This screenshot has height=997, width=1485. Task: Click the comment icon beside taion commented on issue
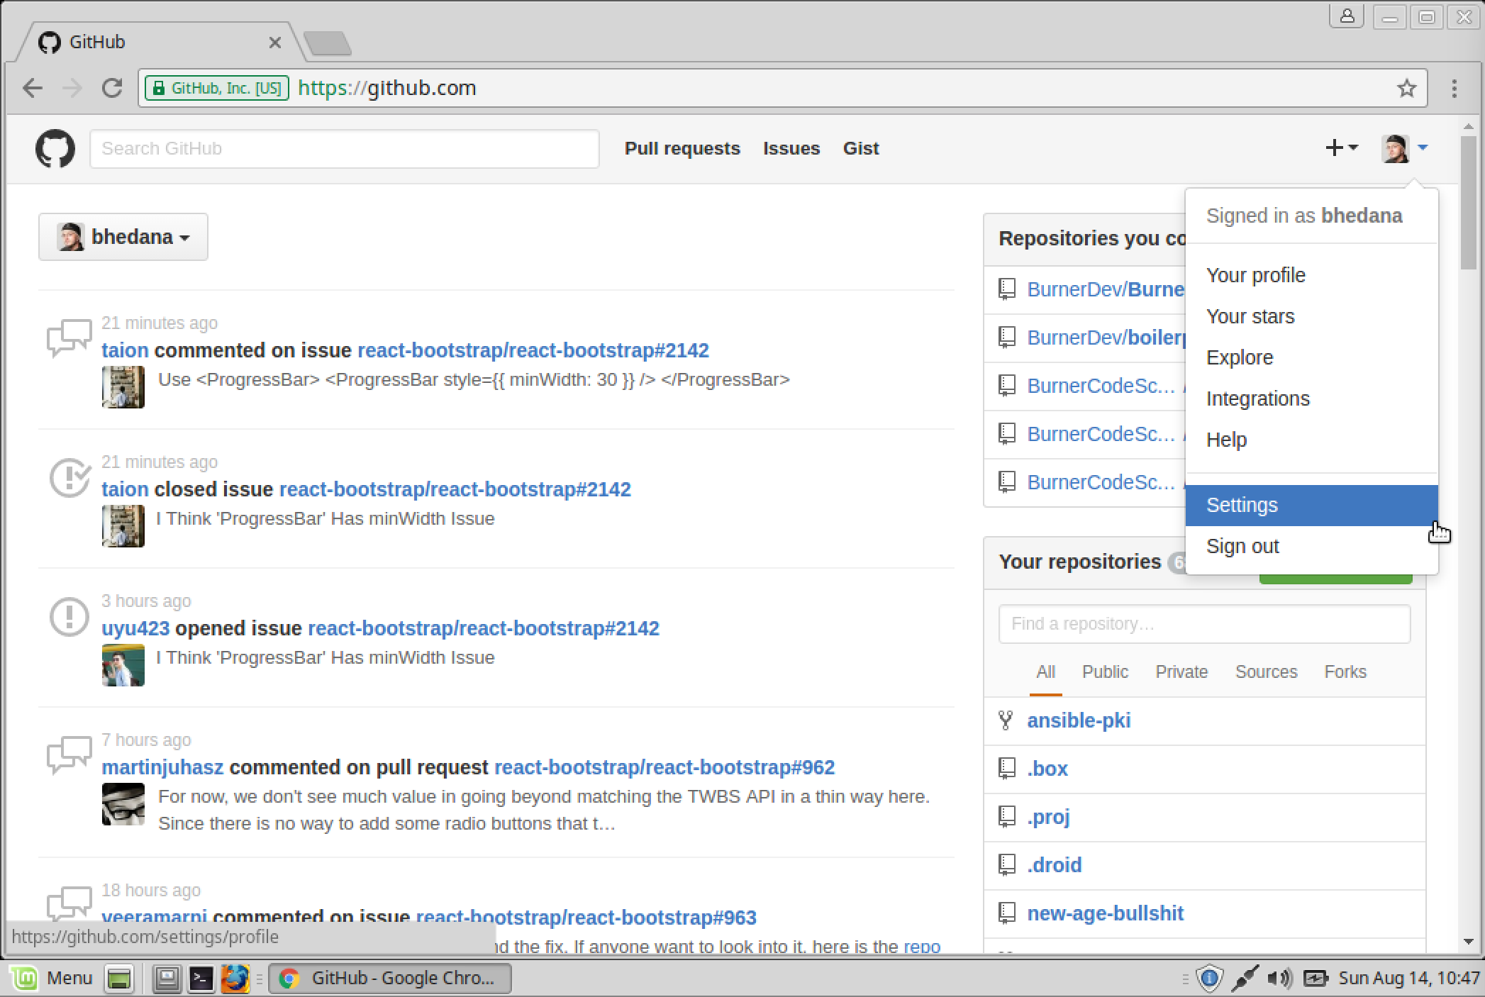click(x=69, y=338)
